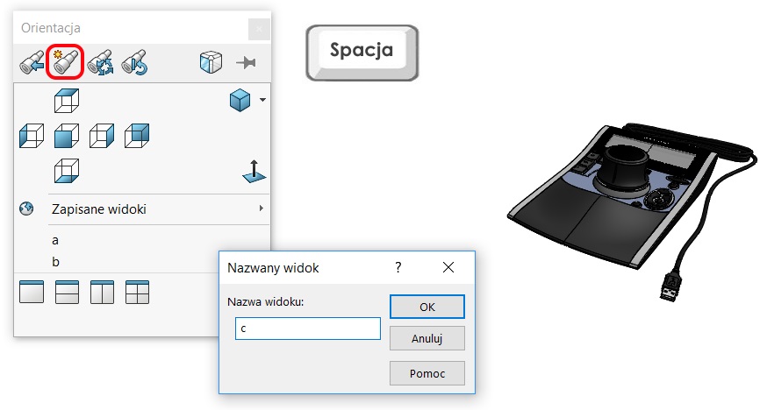Click the Previous View icon

click(x=32, y=62)
